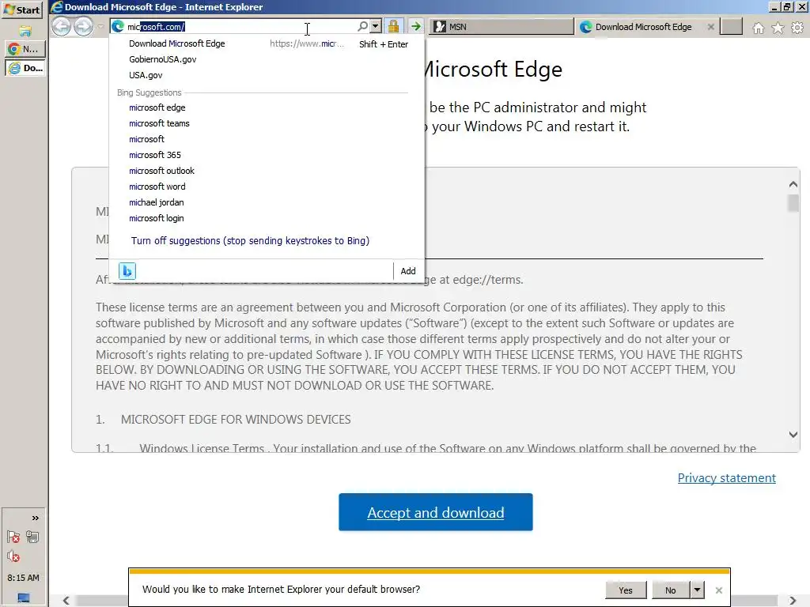Click the license terms scrollbar thumb

pos(793,203)
